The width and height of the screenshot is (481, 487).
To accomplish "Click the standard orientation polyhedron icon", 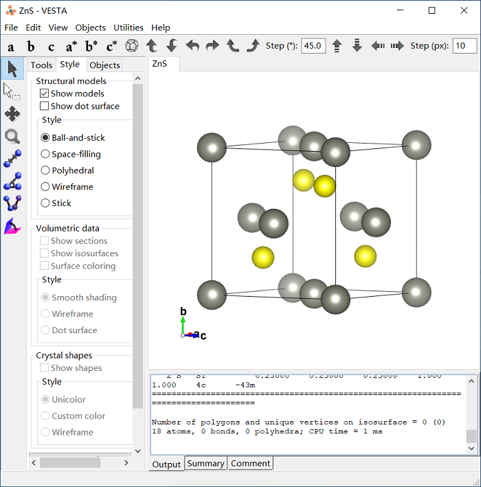I will [x=131, y=46].
